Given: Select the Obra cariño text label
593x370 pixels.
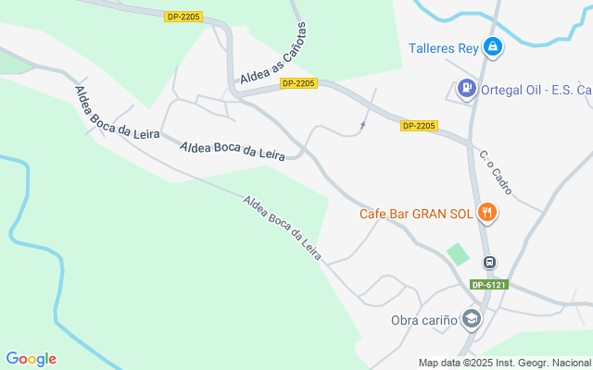Looking at the screenshot, I should [424, 321].
